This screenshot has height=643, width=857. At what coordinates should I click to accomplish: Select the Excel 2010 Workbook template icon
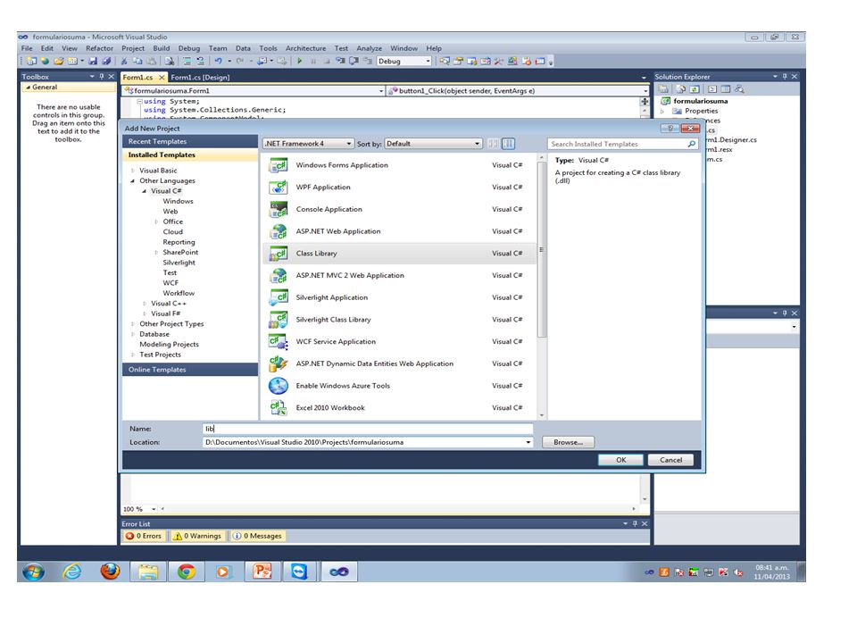click(x=279, y=408)
